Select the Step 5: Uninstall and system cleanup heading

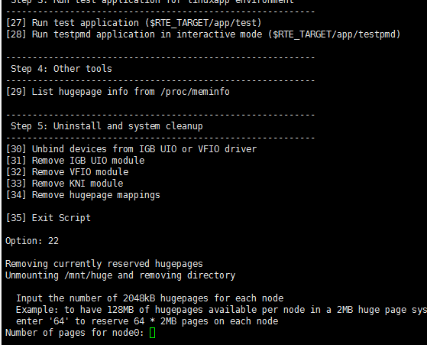(107, 126)
